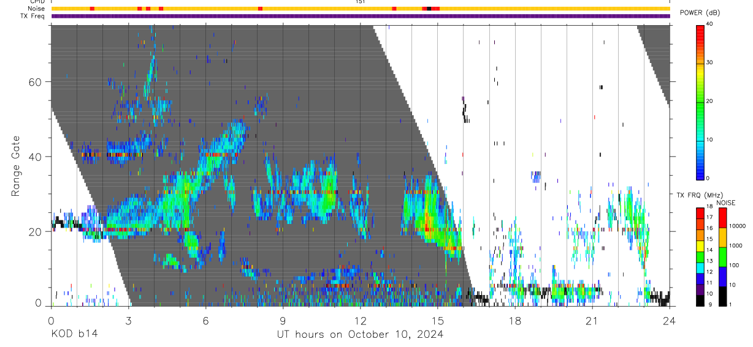The height and width of the screenshot is (347, 753).
Task: Click the x-axis tick label '12'
Action: click(361, 321)
